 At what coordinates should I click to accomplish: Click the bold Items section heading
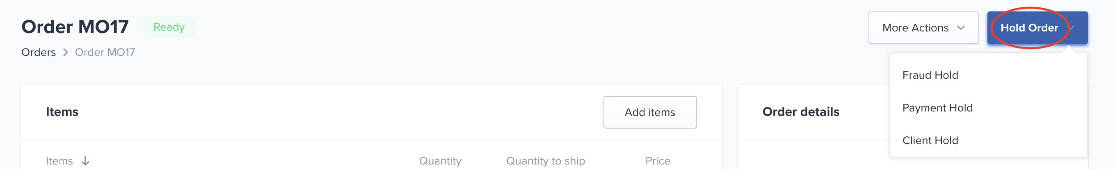(x=62, y=112)
